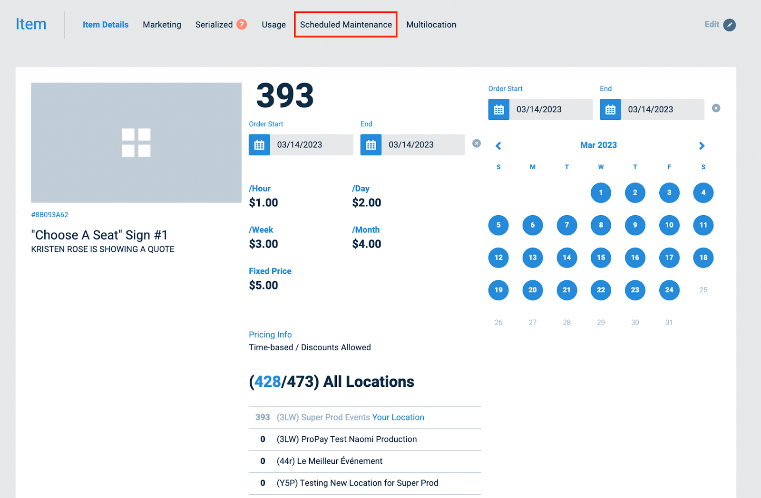Clear the top-right date range with the X icon
Screen dimensions: 761x498
coord(716,108)
